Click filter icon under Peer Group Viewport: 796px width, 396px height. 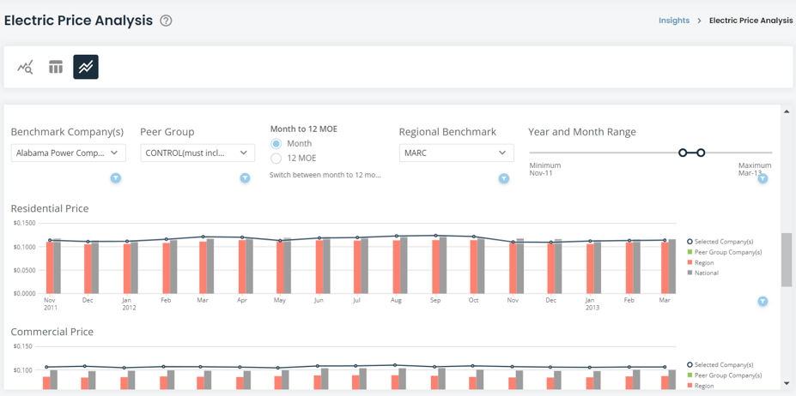(246, 178)
